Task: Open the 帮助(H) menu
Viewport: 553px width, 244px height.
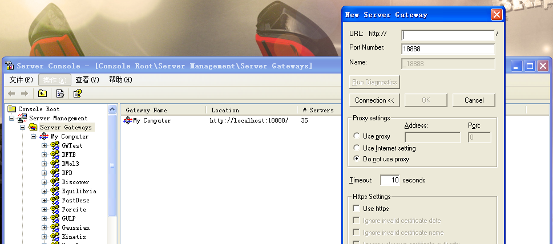Action: point(120,80)
